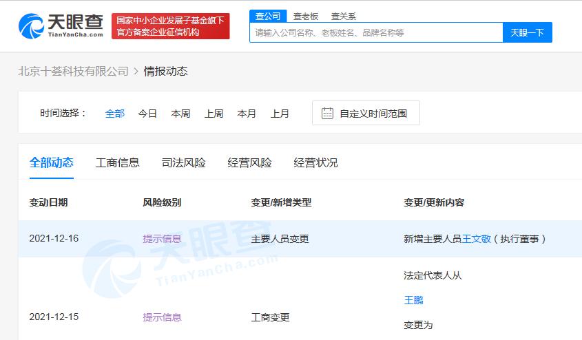Image resolution: width=582 pixels, height=340 pixels.
Task: Click the breadcrumb chevron separator
Action: [x=136, y=71]
